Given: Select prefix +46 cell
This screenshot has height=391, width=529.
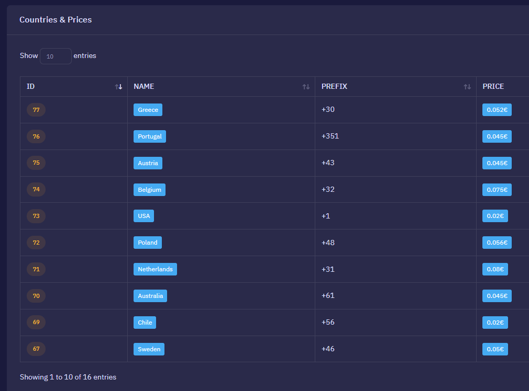Looking at the screenshot, I should (395, 349).
